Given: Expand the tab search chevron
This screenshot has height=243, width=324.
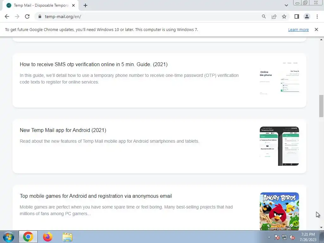Looking at the screenshot, I should (286, 5).
